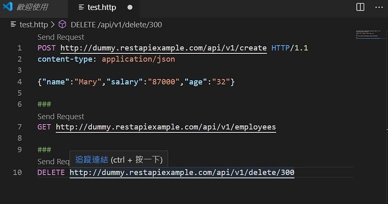The width and height of the screenshot is (388, 204).
Task: Open the More Actions ellipsis menu
Action: pyautogui.click(x=378, y=7)
